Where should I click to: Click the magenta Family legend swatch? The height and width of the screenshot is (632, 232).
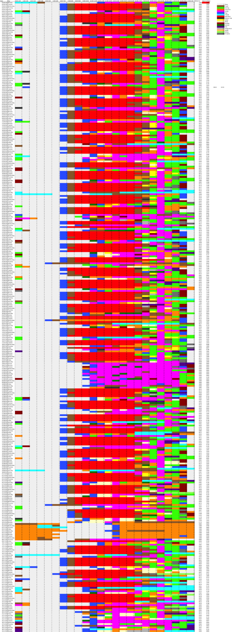(220, 11)
